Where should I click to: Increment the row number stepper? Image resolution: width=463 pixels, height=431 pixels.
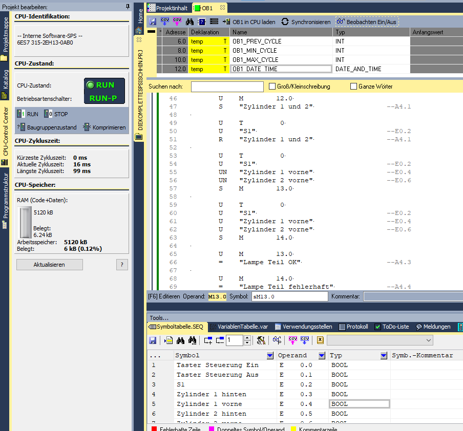[247, 338]
